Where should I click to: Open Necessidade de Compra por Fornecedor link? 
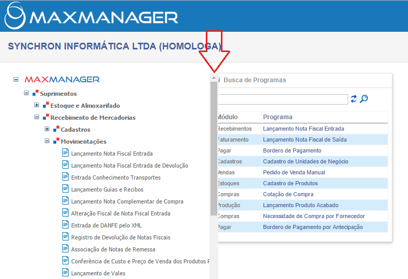314,216
